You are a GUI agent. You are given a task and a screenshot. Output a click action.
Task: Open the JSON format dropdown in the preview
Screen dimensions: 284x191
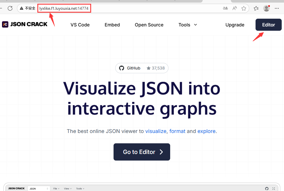click(x=39, y=189)
